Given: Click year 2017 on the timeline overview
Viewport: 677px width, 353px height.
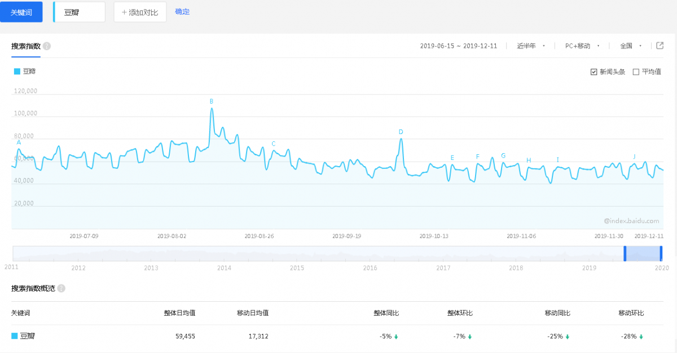Looking at the screenshot, I should pos(443,268).
